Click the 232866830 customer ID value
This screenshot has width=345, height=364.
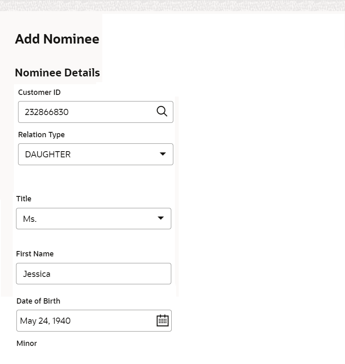pos(47,112)
